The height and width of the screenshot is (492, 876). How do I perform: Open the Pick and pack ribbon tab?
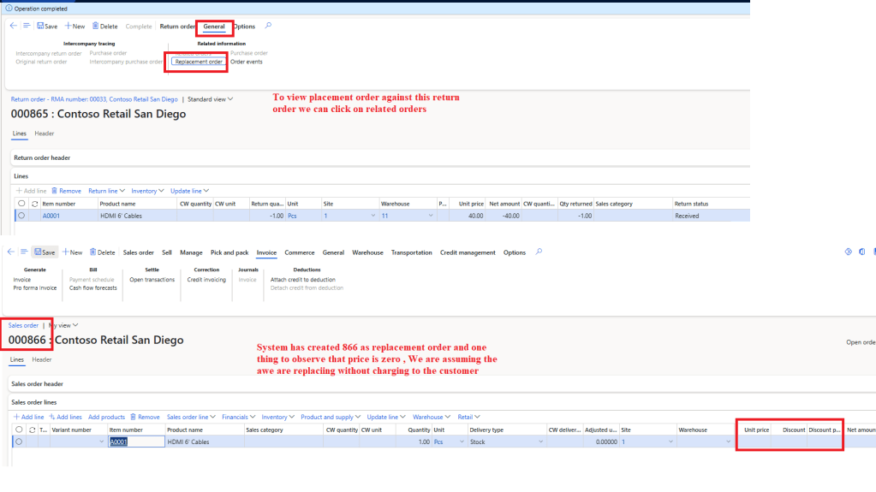(229, 252)
